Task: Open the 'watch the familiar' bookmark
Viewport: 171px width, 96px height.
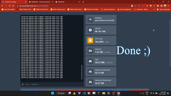Action: (x=8, y=10)
